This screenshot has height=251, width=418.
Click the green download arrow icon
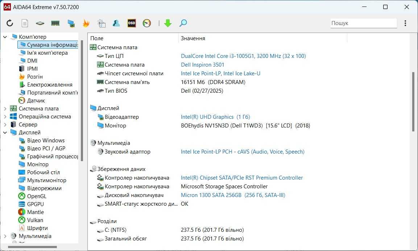tap(168, 23)
